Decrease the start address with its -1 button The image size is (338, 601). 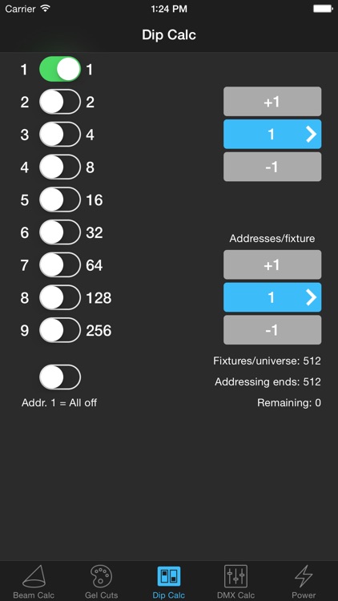[272, 167]
